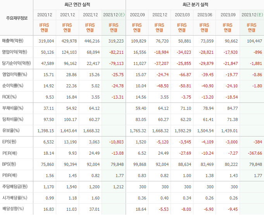
Task: Click the 16.84 ROE value
Action: click(x=71, y=97)
